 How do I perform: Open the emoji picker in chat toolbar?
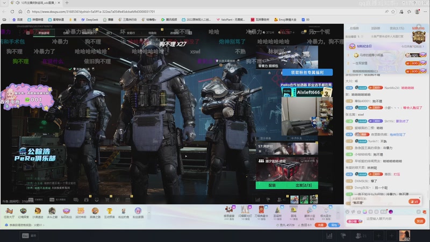click(x=347, y=212)
